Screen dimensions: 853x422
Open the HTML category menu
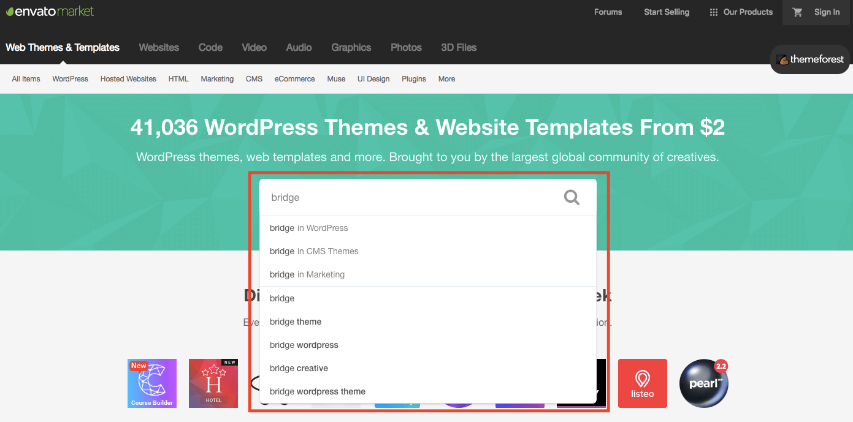coord(178,79)
